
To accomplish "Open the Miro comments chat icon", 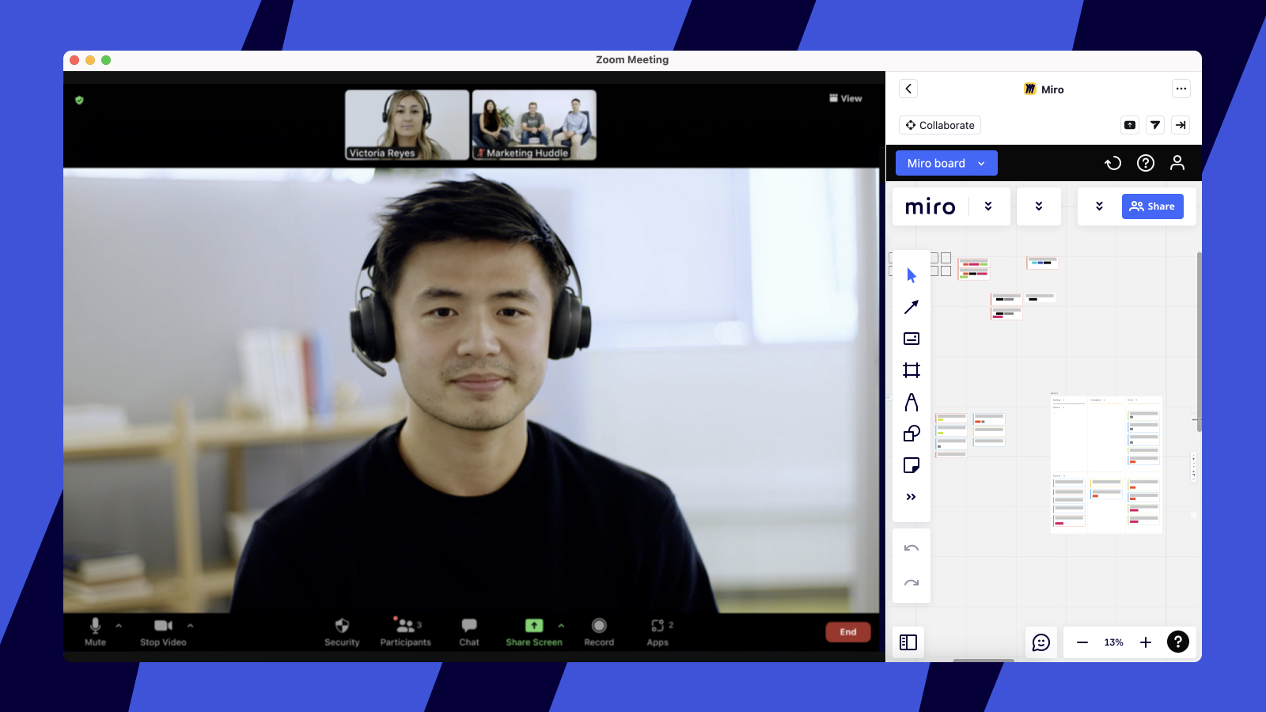I will tap(1041, 642).
